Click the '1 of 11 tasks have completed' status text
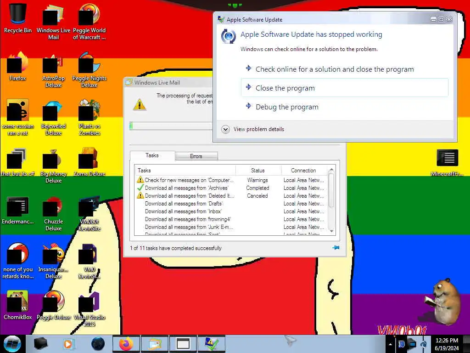This screenshot has width=470, height=353. click(x=176, y=248)
